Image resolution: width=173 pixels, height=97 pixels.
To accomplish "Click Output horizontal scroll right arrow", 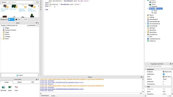I will (141, 93).
